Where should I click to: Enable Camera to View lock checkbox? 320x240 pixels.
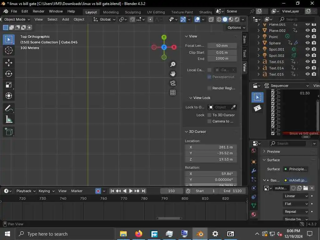pos(209,122)
